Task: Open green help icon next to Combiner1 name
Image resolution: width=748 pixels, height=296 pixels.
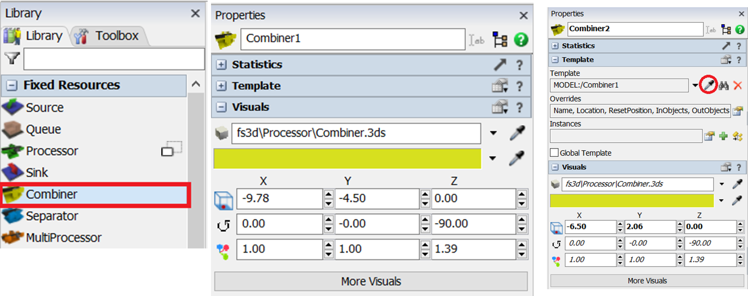Action: pyautogui.click(x=521, y=39)
